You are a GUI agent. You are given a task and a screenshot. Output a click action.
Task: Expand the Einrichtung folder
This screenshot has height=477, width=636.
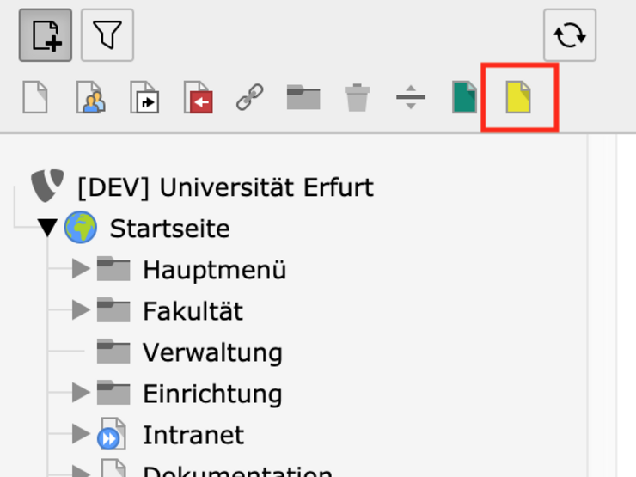[81, 393]
